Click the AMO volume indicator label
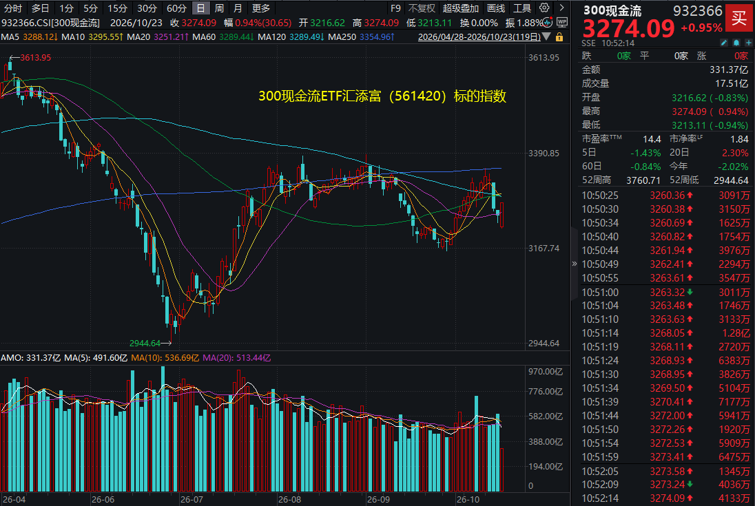The width and height of the screenshot is (755, 506). pyautogui.click(x=12, y=358)
